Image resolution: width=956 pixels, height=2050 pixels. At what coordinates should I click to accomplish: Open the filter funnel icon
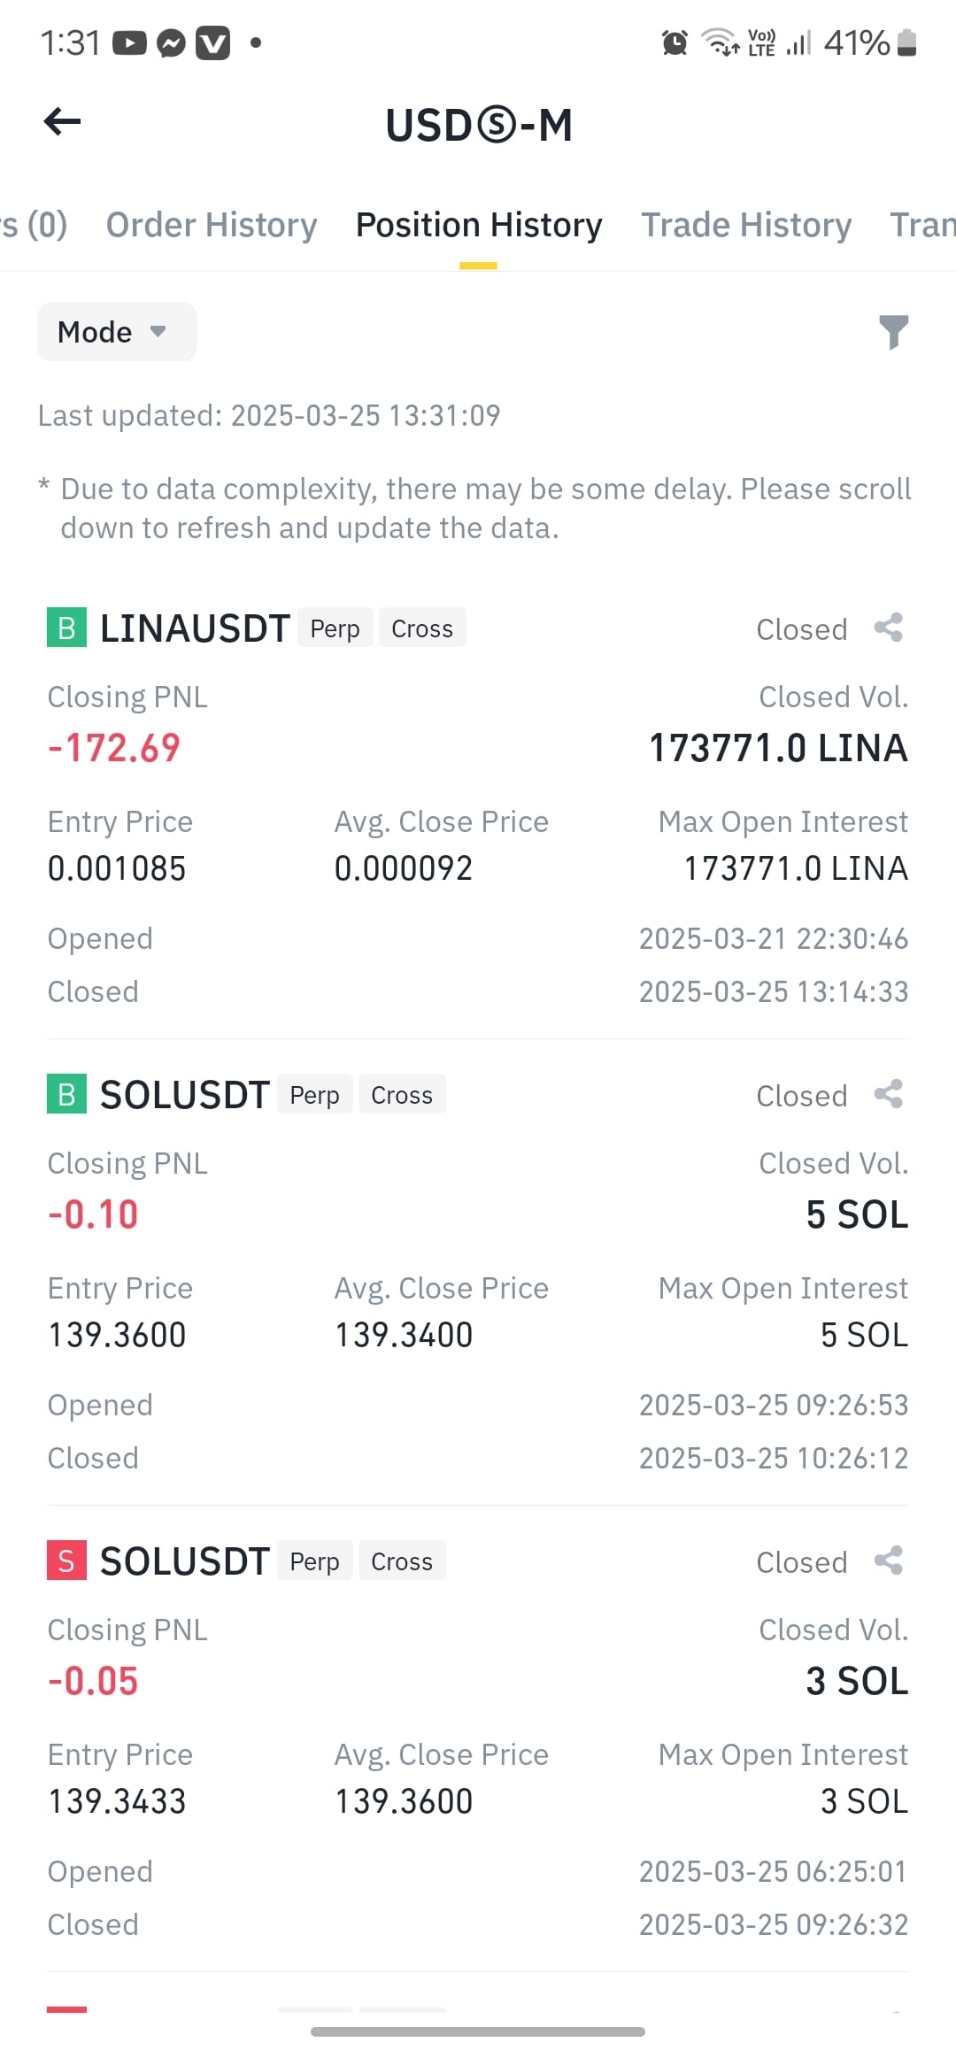pos(893,332)
